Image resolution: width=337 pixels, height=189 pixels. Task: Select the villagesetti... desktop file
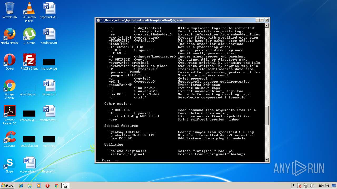pos(49,167)
